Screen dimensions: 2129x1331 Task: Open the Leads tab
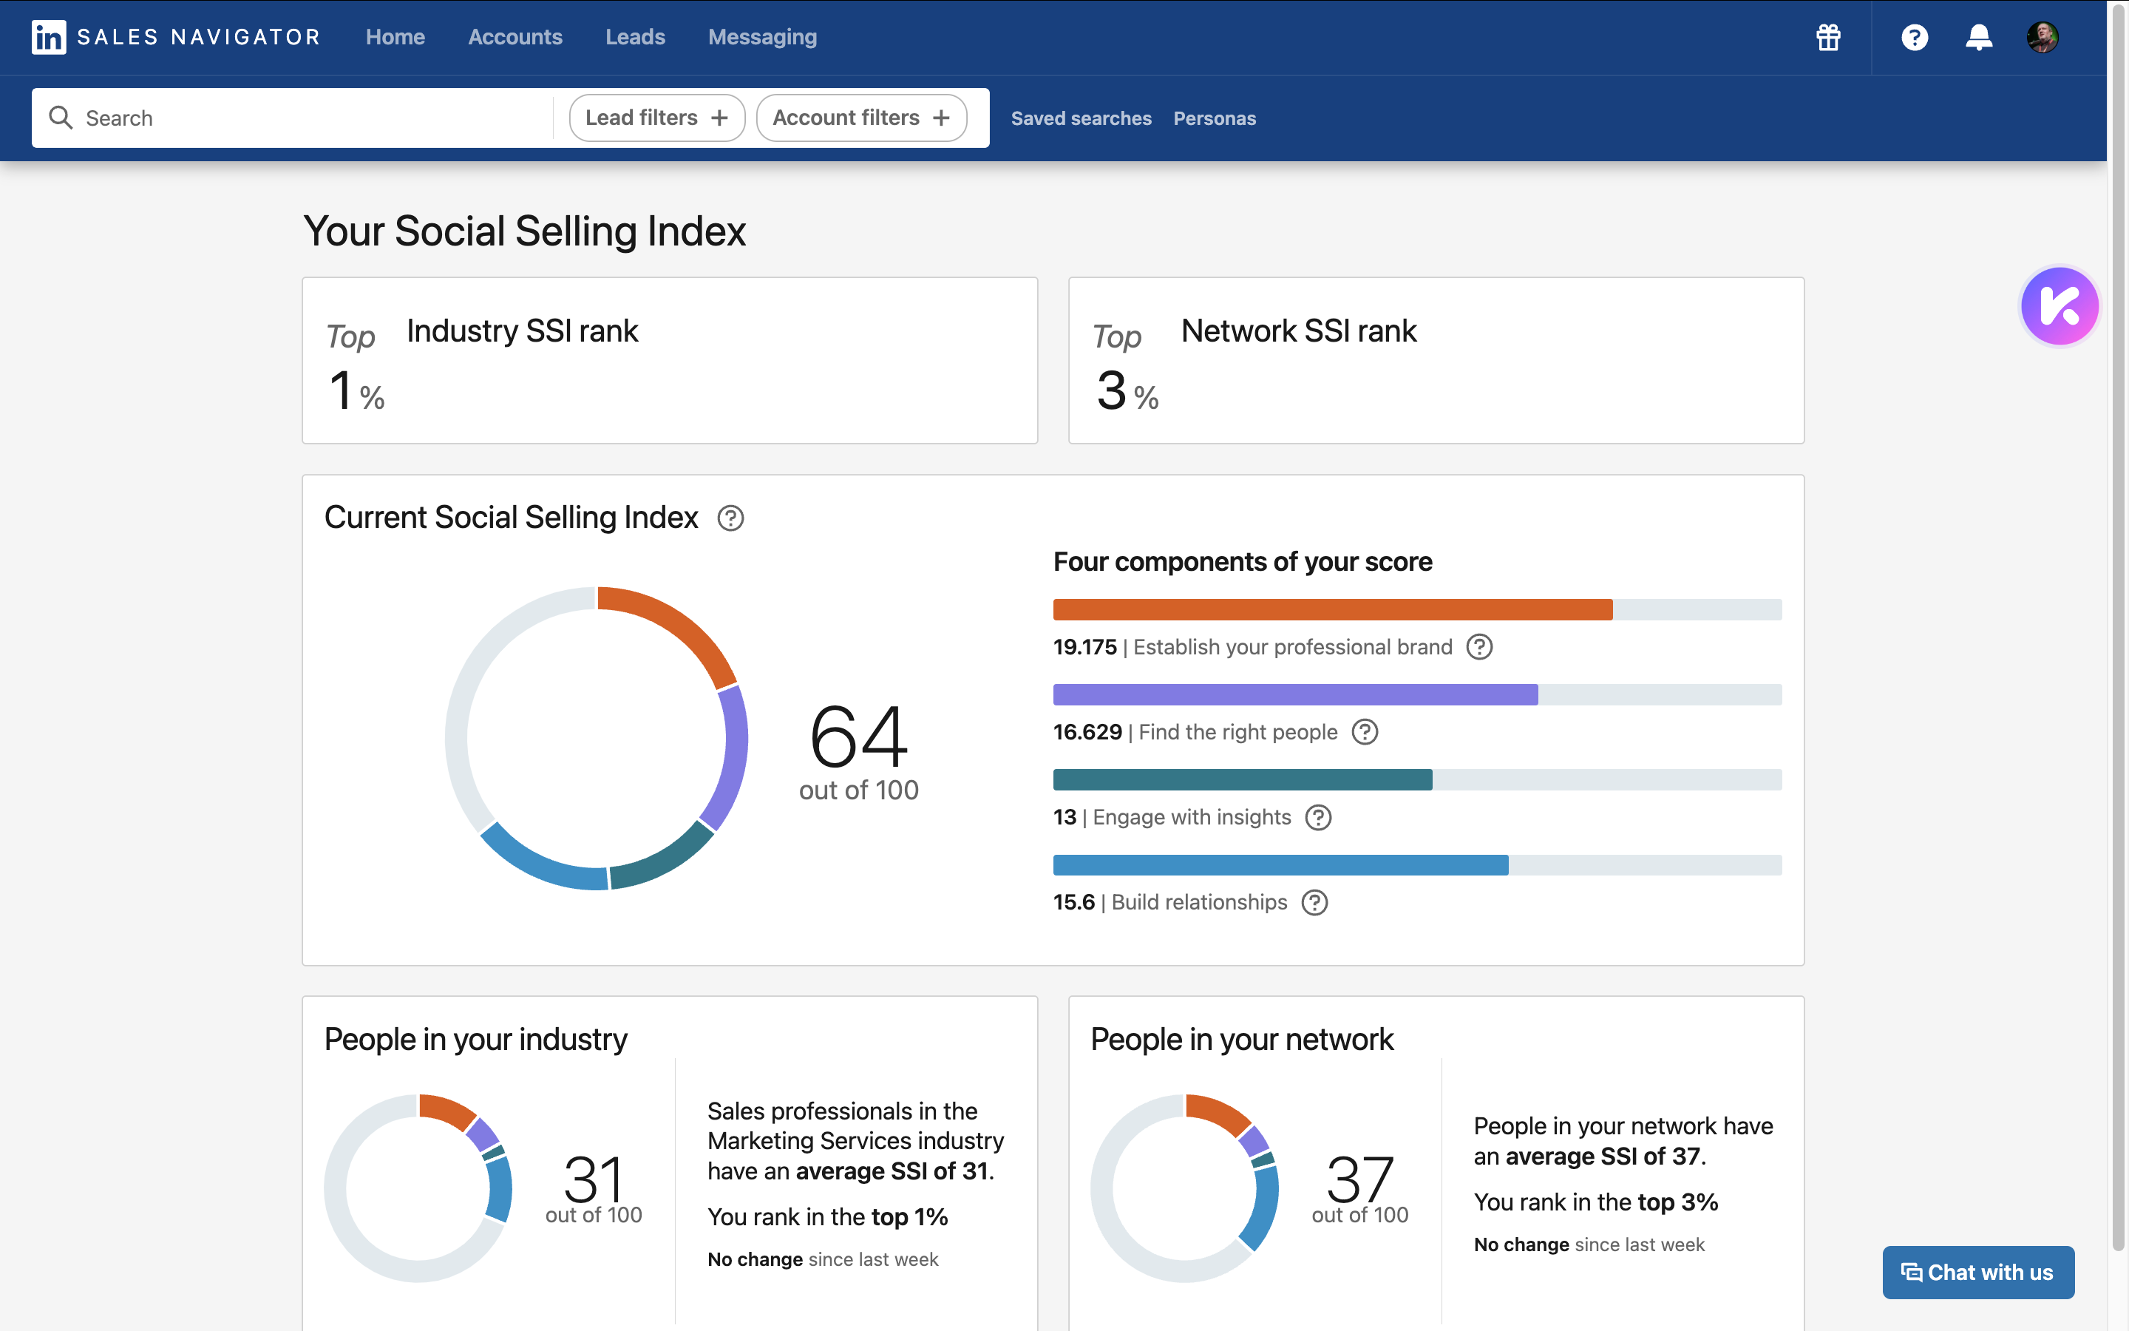click(634, 37)
